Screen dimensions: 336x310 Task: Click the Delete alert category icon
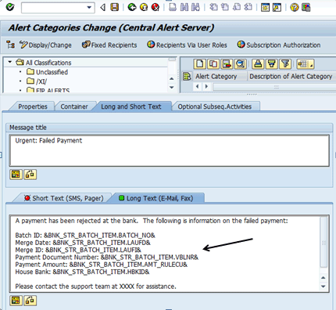tap(227, 64)
